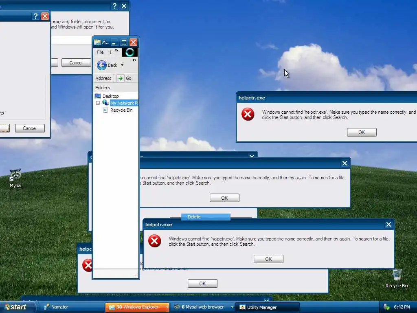Click OK in the top-right helpctr.exe dialog
This screenshot has height=313, width=417.
click(362, 132)
